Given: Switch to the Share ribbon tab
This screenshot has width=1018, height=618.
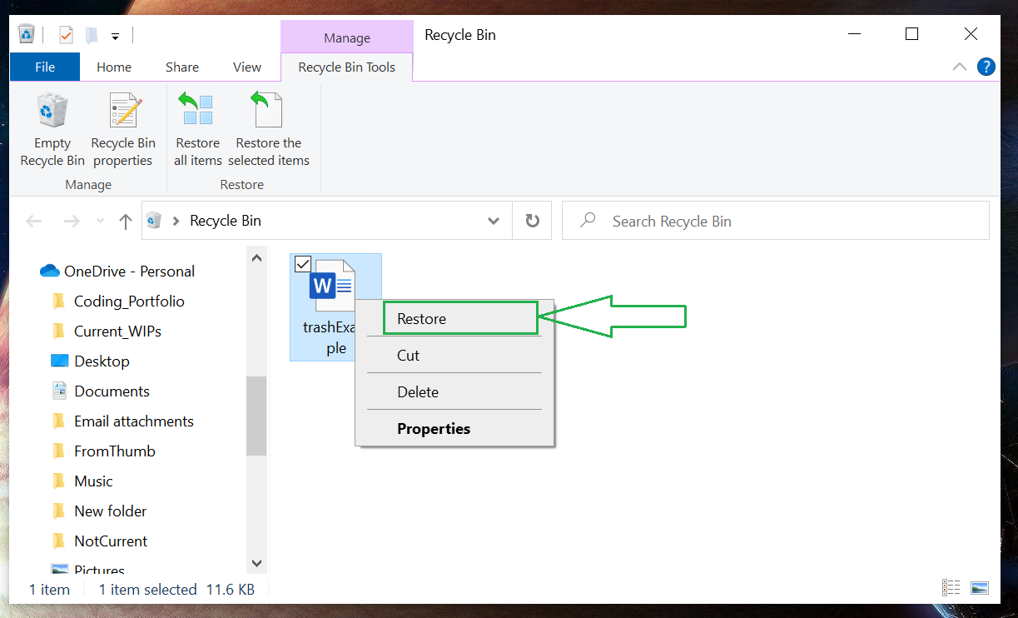Looking at the screenshot, I should click(x=181, y=67).
